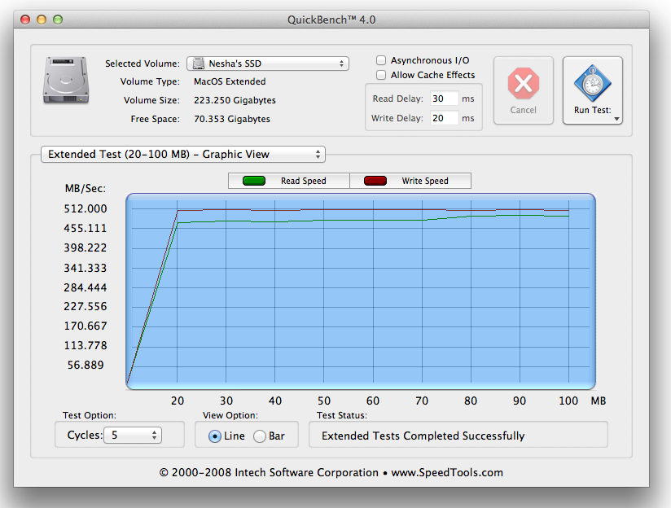
Task: Click the red Write Speed legend swatch
Action: [x=375, y=181]
